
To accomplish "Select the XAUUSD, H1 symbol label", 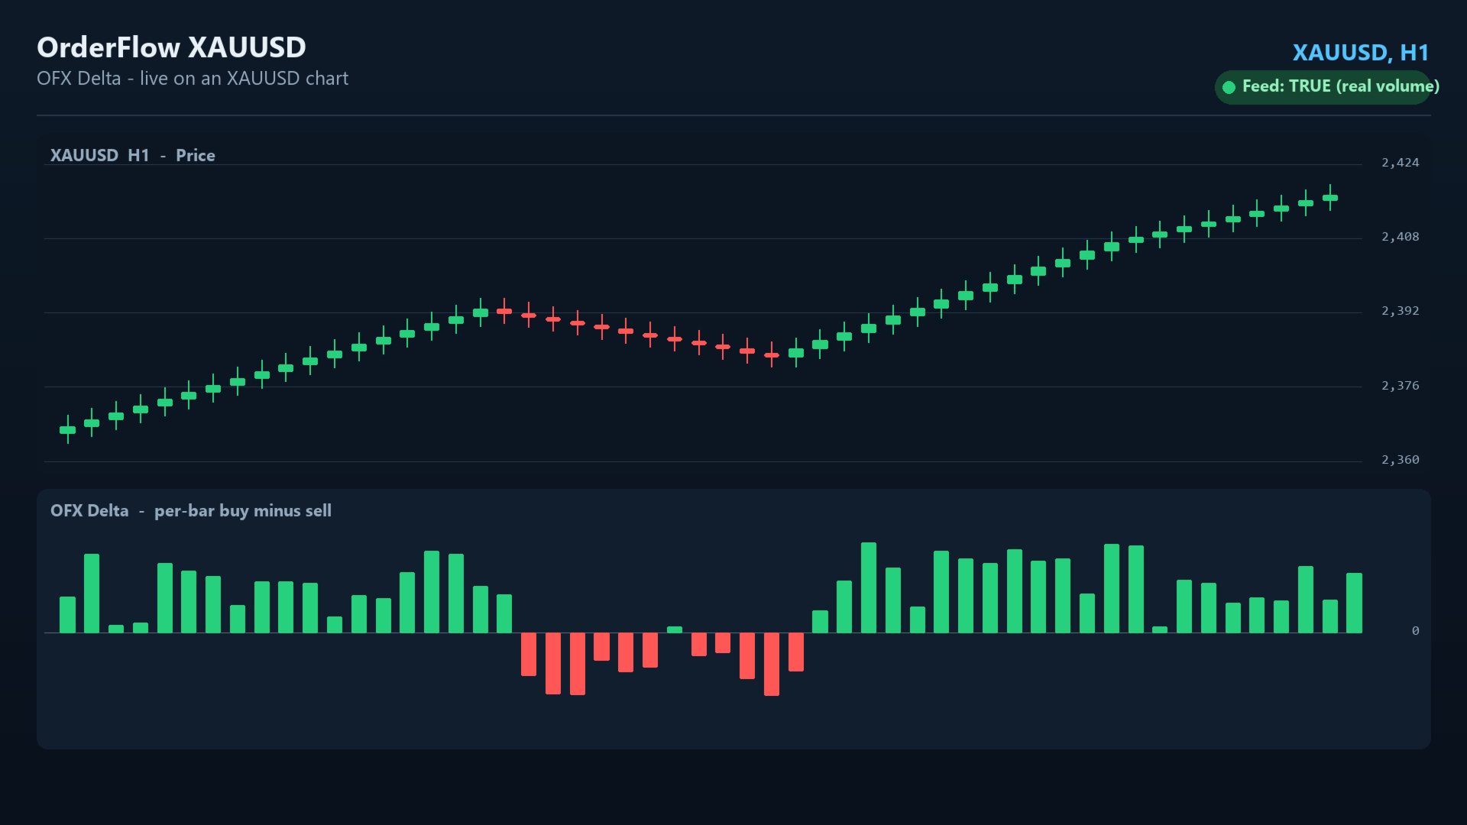I will (x=1360, y=53).
